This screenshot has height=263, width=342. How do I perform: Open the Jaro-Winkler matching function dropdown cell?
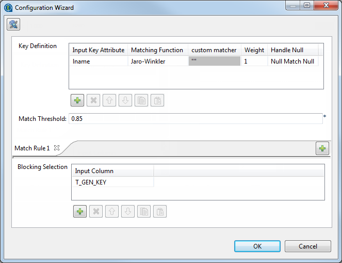click(x=157, y=61)
